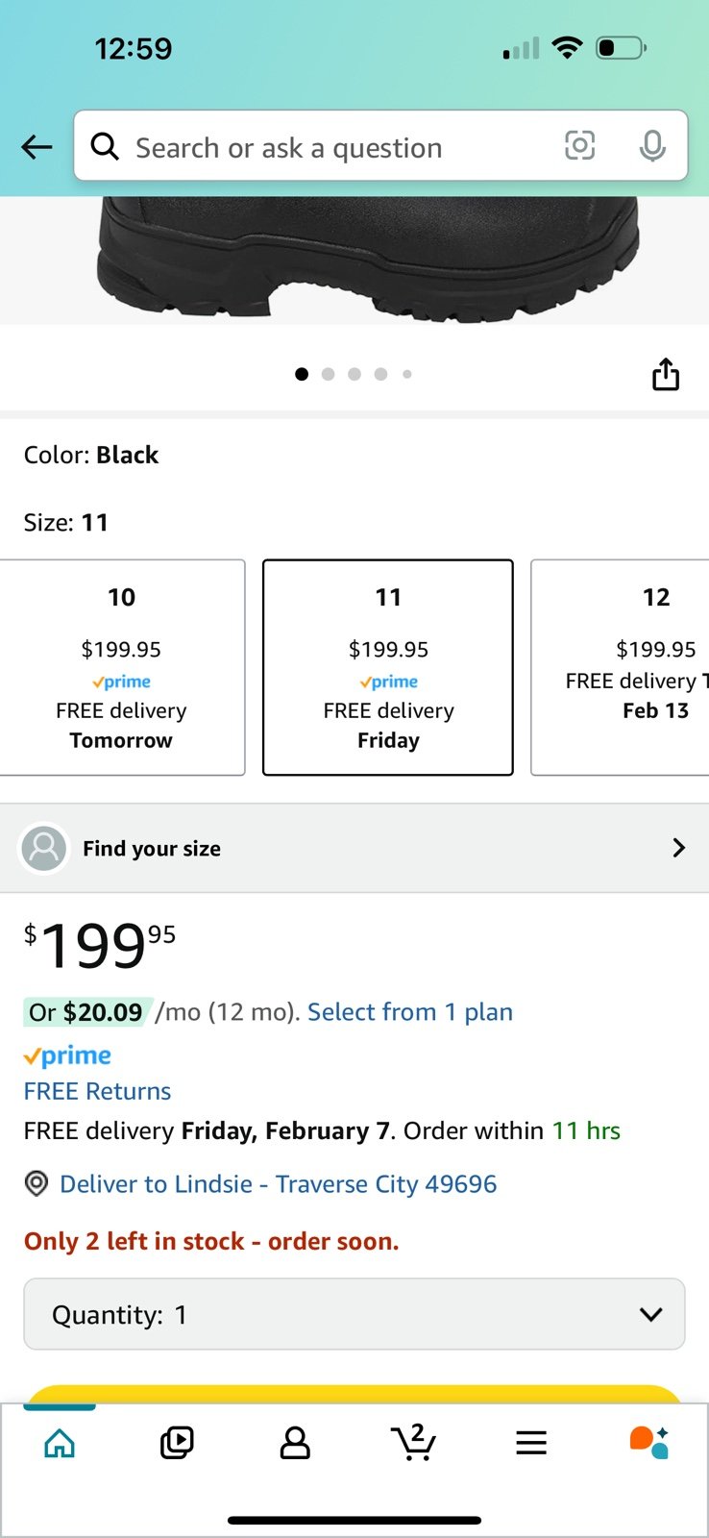
Task: Launch Rufus AI assistant icon
Action: (648, 1443)
